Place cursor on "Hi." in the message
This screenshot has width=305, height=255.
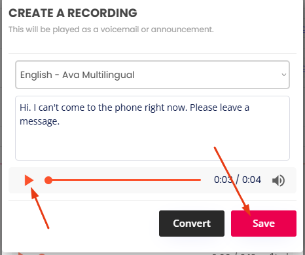click(26, 108)
